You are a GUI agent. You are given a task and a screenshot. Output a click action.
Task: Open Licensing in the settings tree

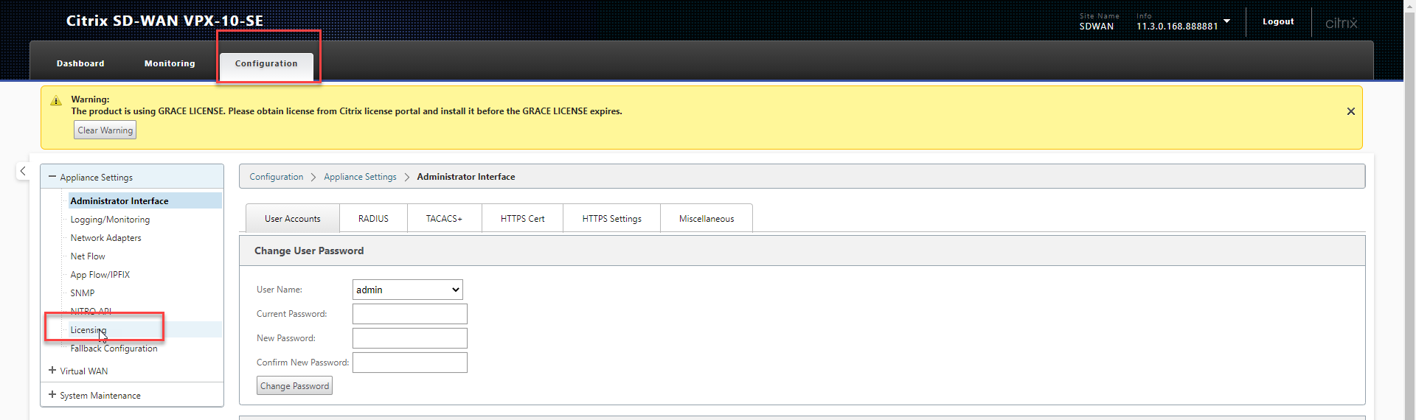[x=88, y=330]
